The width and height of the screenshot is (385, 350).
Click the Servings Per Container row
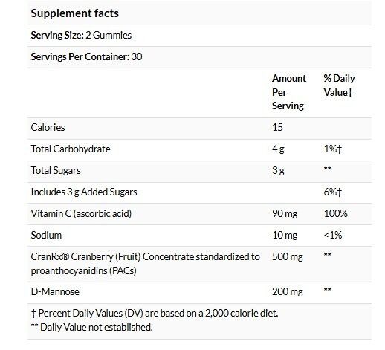pyautogui.click(x=199, y=57)
